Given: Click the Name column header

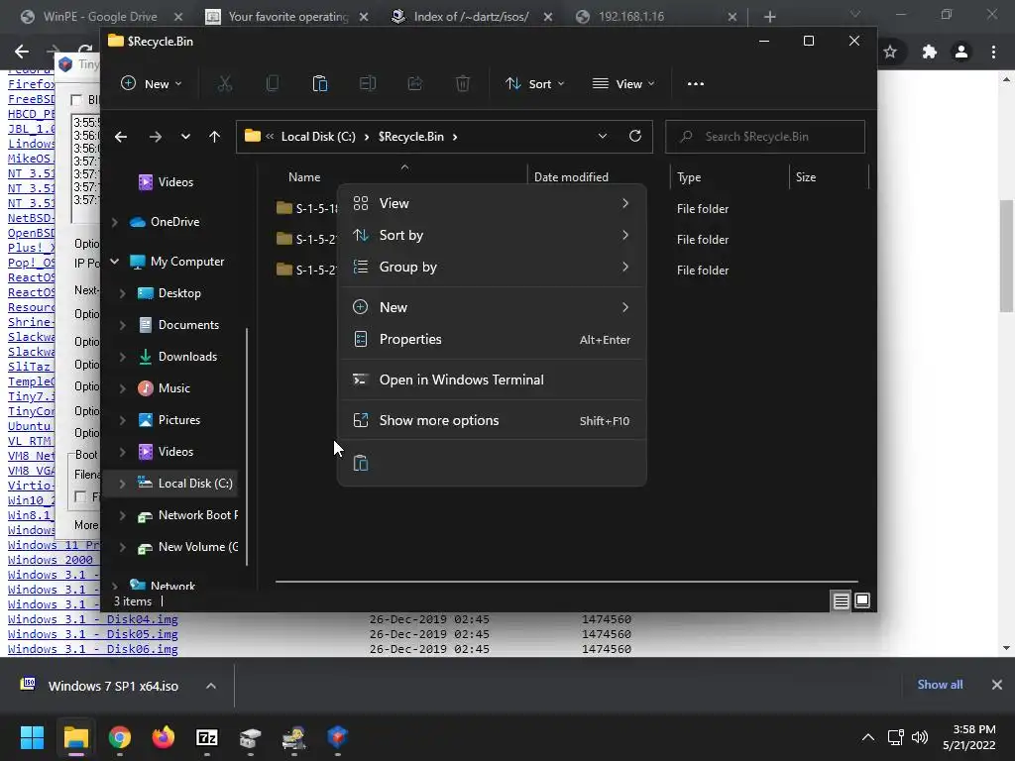Looking at the screenshot, I should pos(304,177).
